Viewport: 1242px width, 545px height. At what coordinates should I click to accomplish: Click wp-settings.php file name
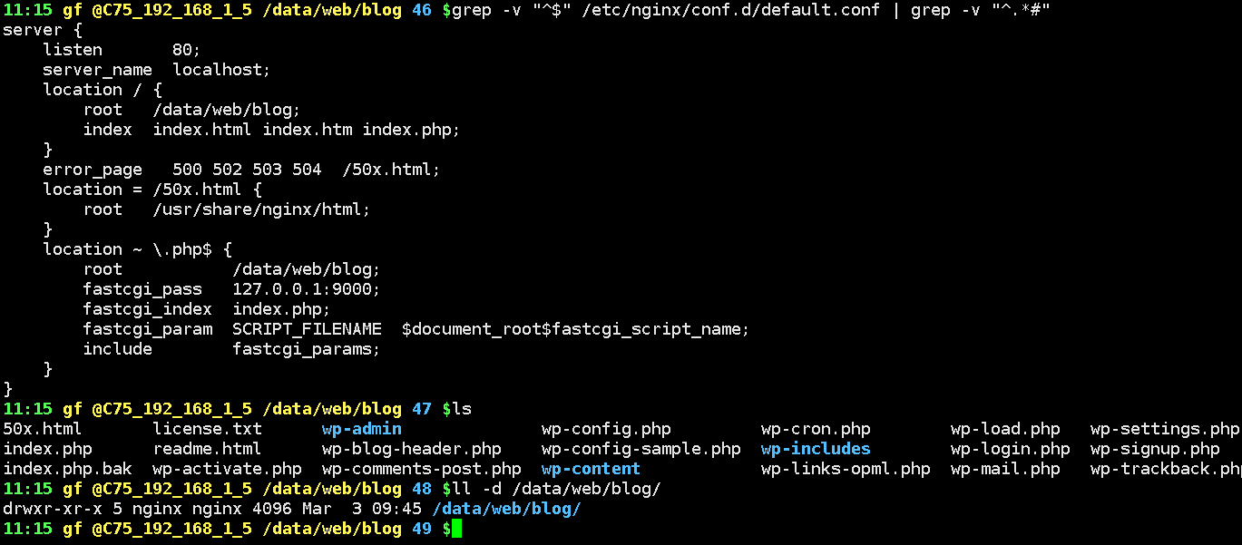point(1165,429)
